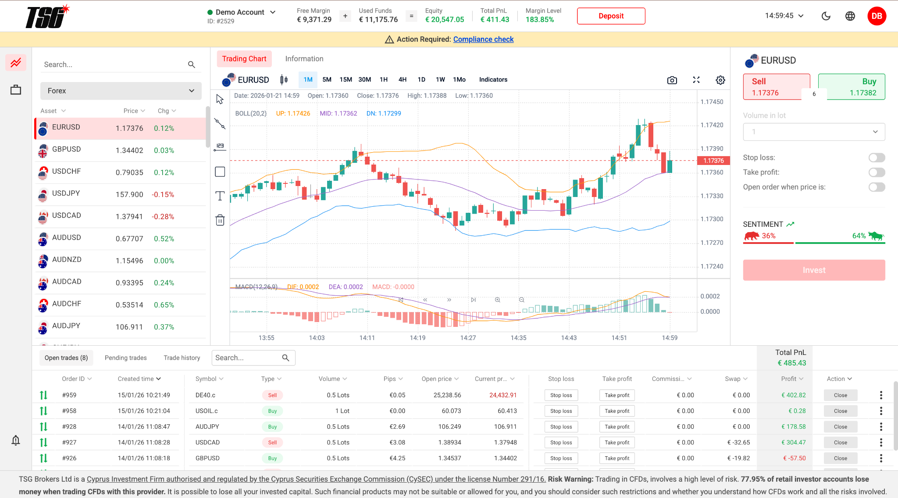Take chart snapshot with camera icon

pos(672,80)
